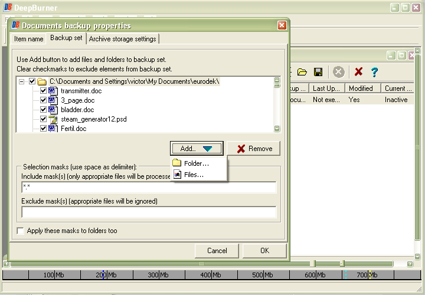Click the horizontal scrollbar right arrow
This screenshot has height=295, width=425.
[x=410, y=264]
